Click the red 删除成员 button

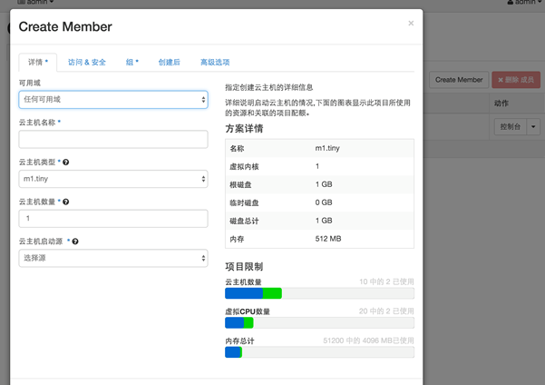516,80
